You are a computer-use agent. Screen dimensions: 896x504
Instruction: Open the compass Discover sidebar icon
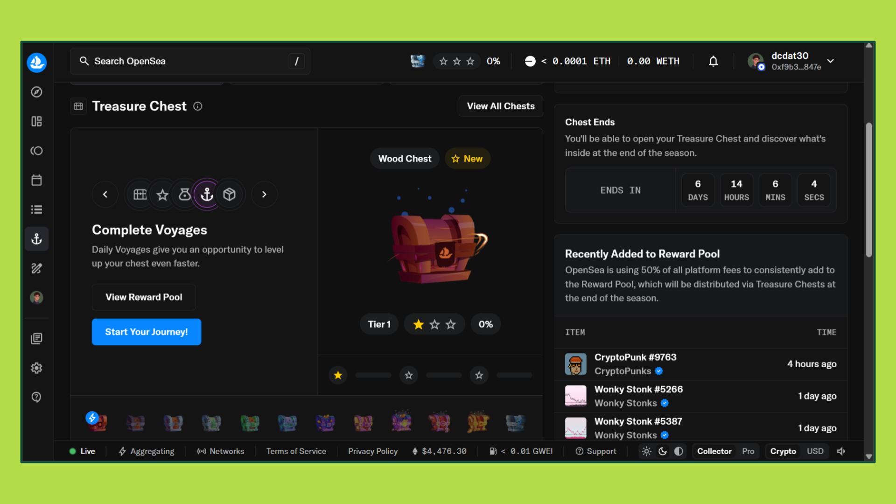tap(36, 92)
